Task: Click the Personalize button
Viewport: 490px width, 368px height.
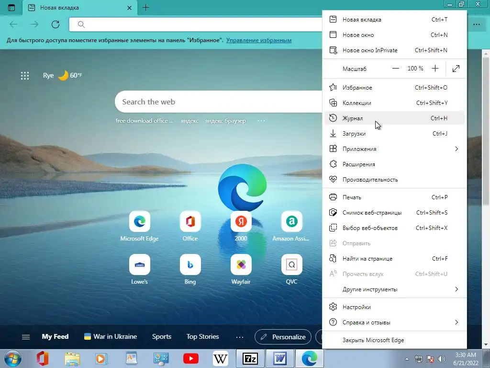Action: tap(283, 337)
